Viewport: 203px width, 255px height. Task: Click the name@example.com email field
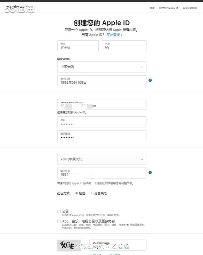pyautogui.click(x=102, y=104)
